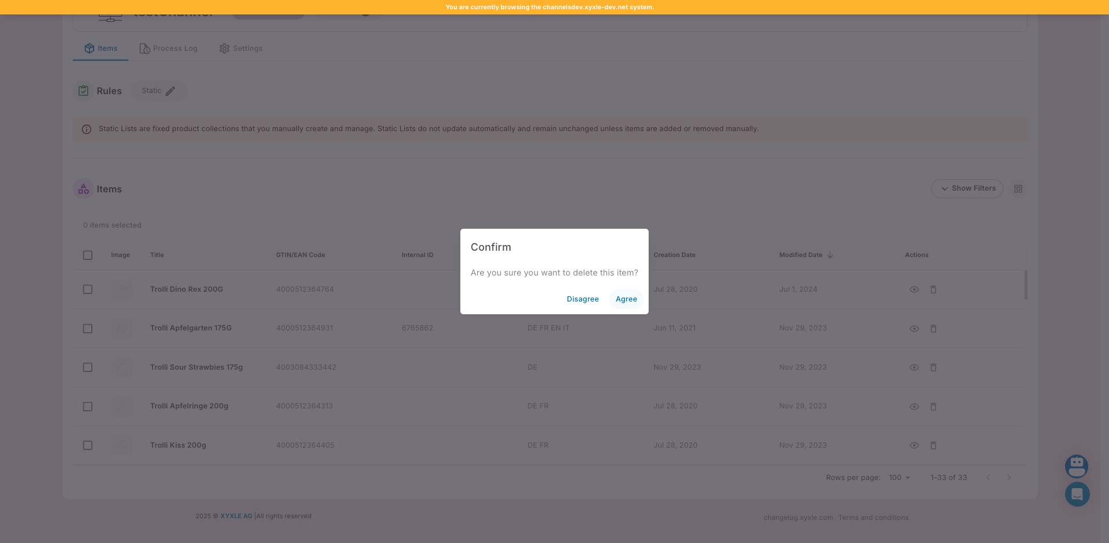Open the Rows per page dropdown
Viewport: 1109px width, 543px height.
click(x=900, y=478)
